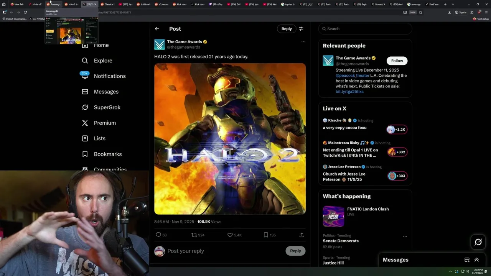Open the Extensions puzzle icon
Image resolution: width=491 pixels, height=276 pixels.
[x=472, y=12]
